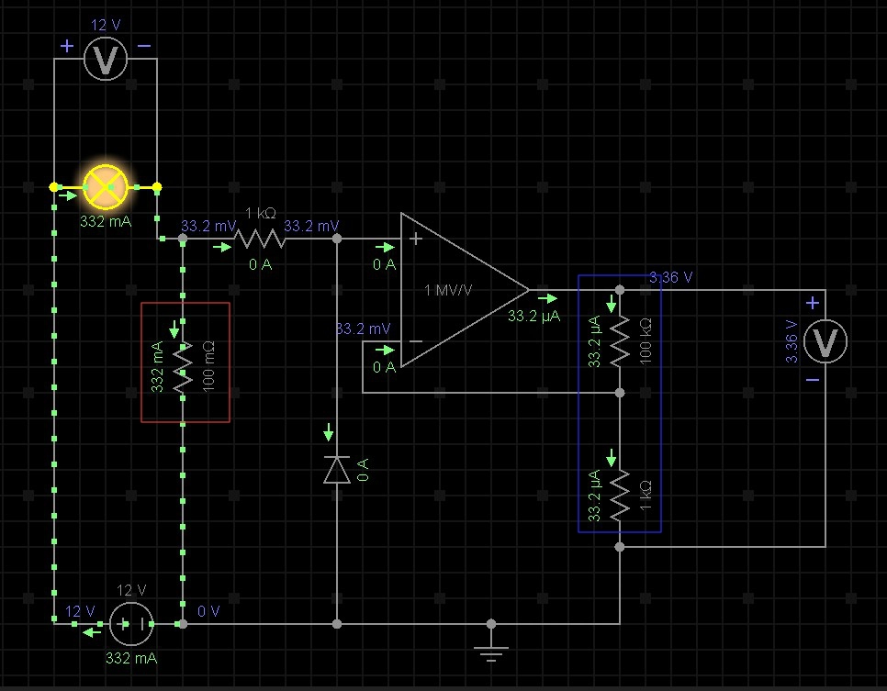Click the 0 V node label near battery
The height and width of the screenshot is (691, 887).
tap(207, 610)
